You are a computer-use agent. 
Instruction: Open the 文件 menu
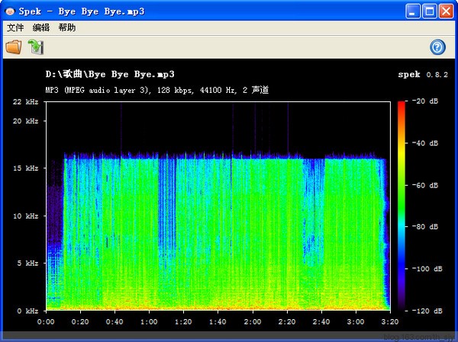coord(15,27)
